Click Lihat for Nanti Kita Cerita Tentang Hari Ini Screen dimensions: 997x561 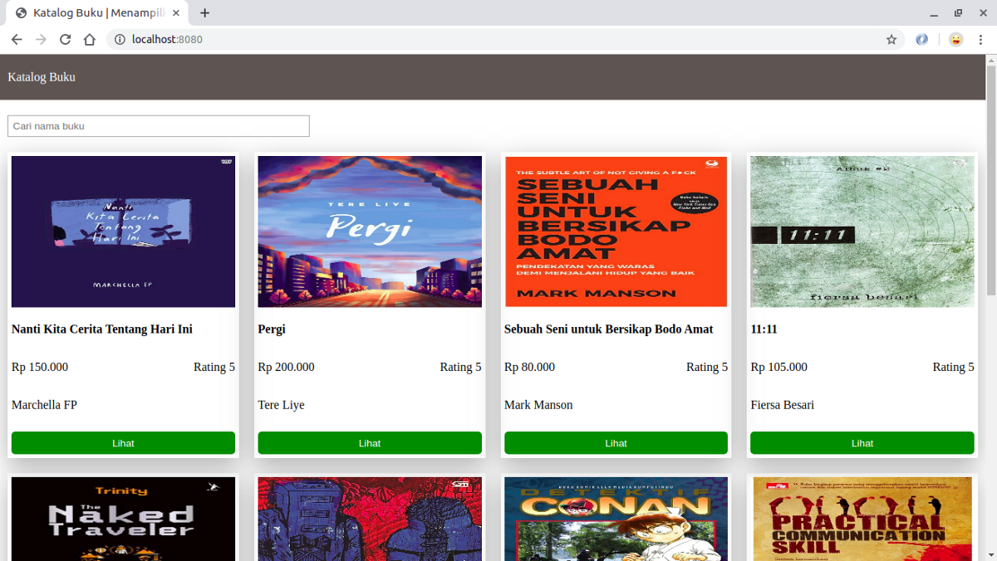123,443
